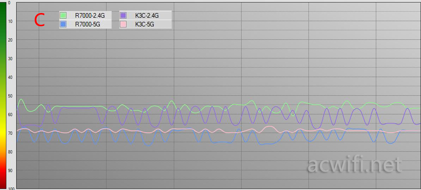Click the 30 value on signal scale

coord(10,58)
